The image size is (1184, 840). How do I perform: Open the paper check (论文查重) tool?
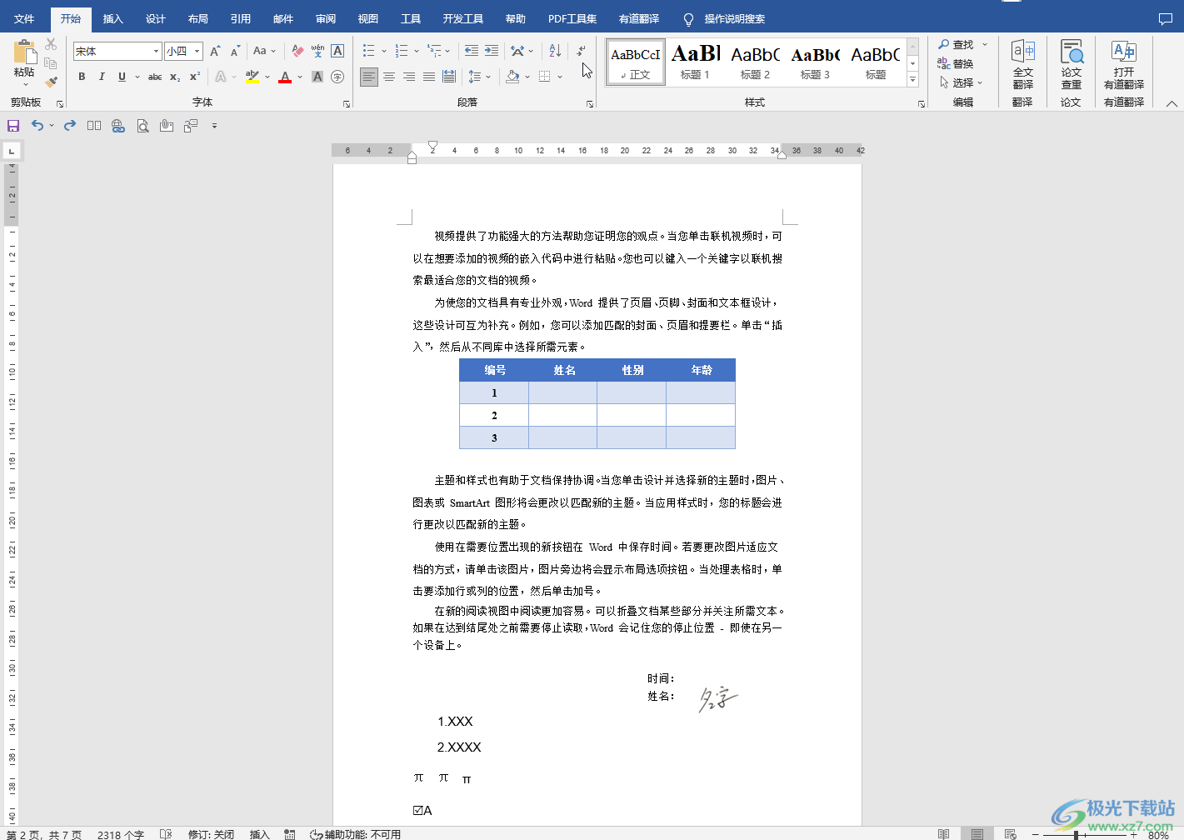[1071, 65]
